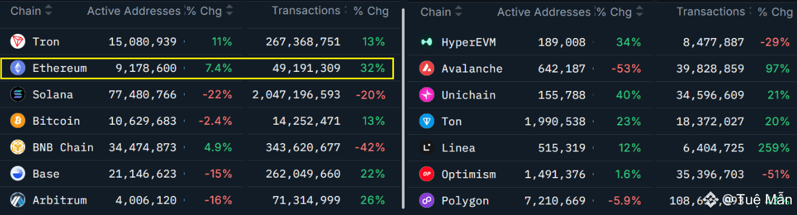Sort left table by Chain column arrows
This screenshot has height=215, width=797.
48,11
